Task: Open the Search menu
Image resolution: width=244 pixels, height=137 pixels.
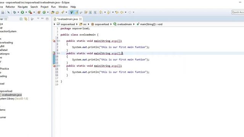Action: coord(34,7)
